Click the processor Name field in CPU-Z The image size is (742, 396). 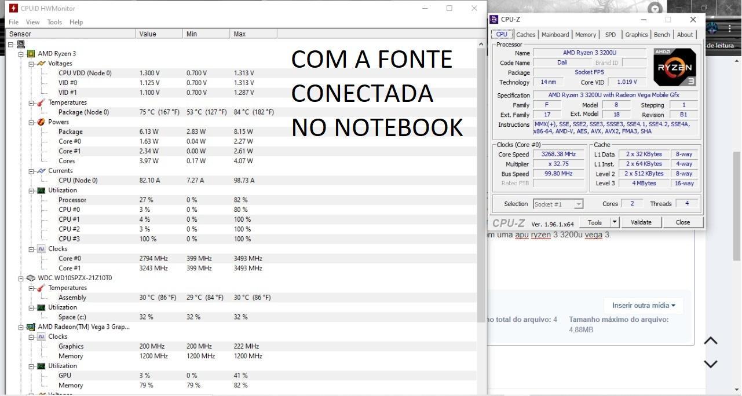click(590, 53)
